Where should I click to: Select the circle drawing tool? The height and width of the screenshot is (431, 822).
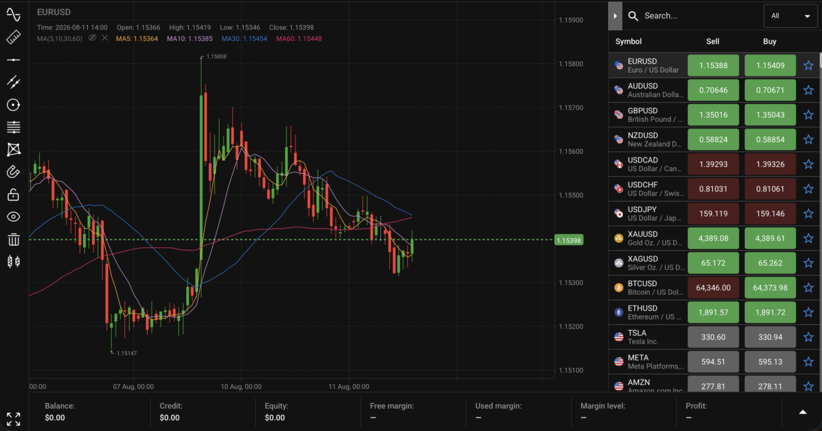point(13,105)
